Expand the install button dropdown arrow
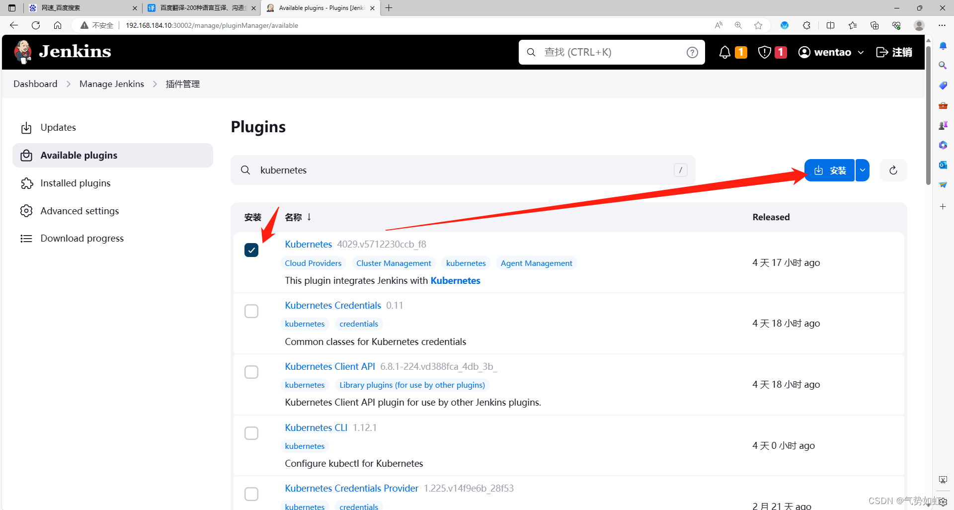This screenshot has width=954, height=510. [863, 170]
